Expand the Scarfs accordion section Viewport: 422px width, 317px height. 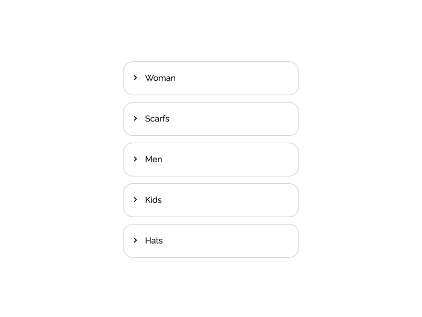tap(210, 119)
